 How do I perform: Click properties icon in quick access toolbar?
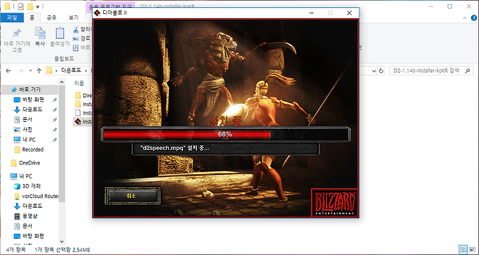click(21, 6)
